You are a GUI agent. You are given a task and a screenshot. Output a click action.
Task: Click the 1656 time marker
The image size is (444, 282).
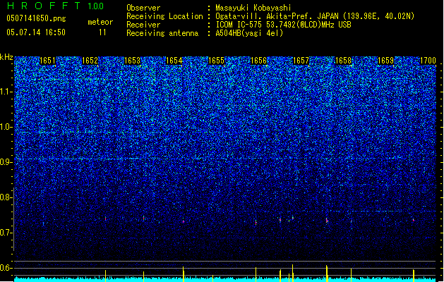coord(259,61)
